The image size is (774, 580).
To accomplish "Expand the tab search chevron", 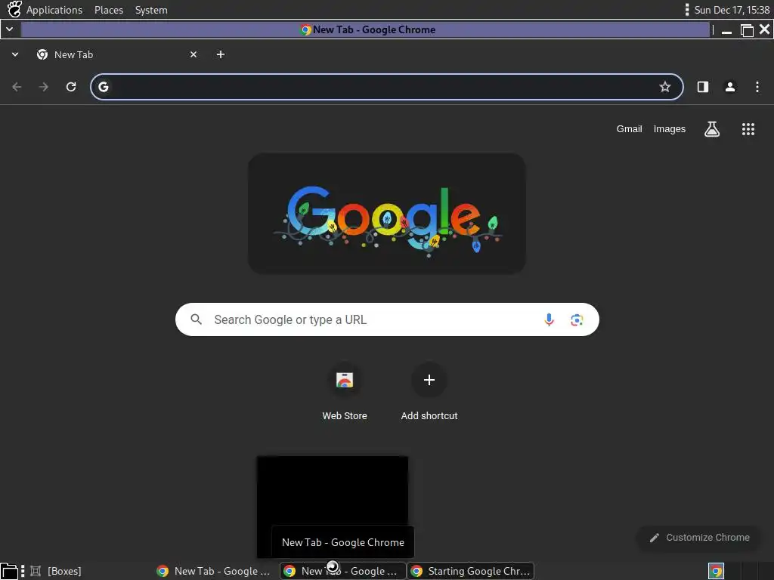I will pyautogui.click(x=15, y=54).
